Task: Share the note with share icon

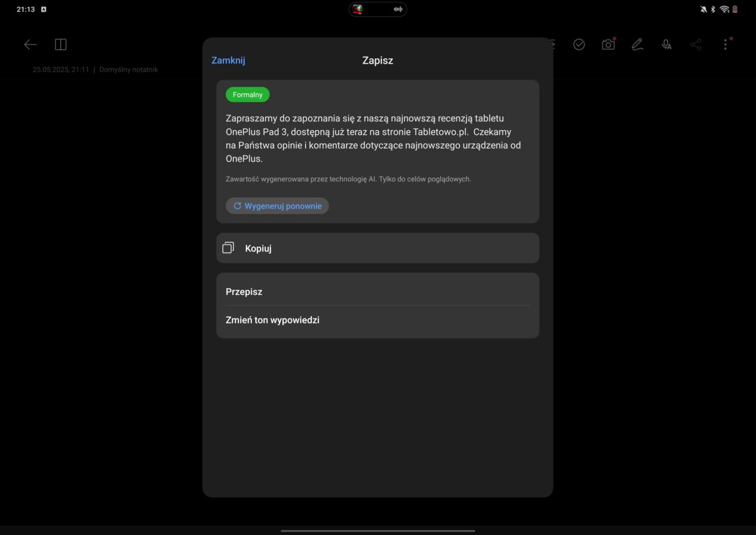Action: [x=695, y=45]
